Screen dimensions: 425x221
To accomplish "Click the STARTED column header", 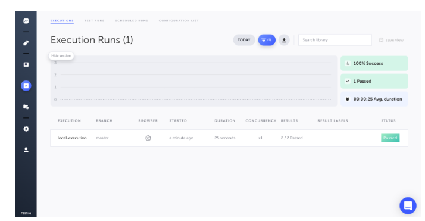I will 178,121.
